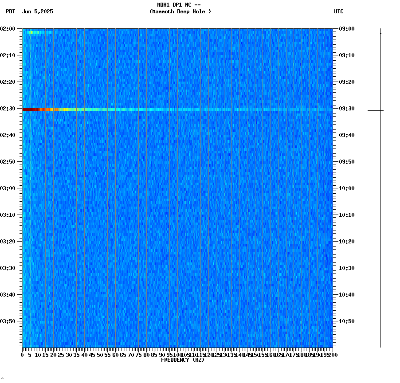Click the Mammoth Deep Hole station name

point(180,12)
